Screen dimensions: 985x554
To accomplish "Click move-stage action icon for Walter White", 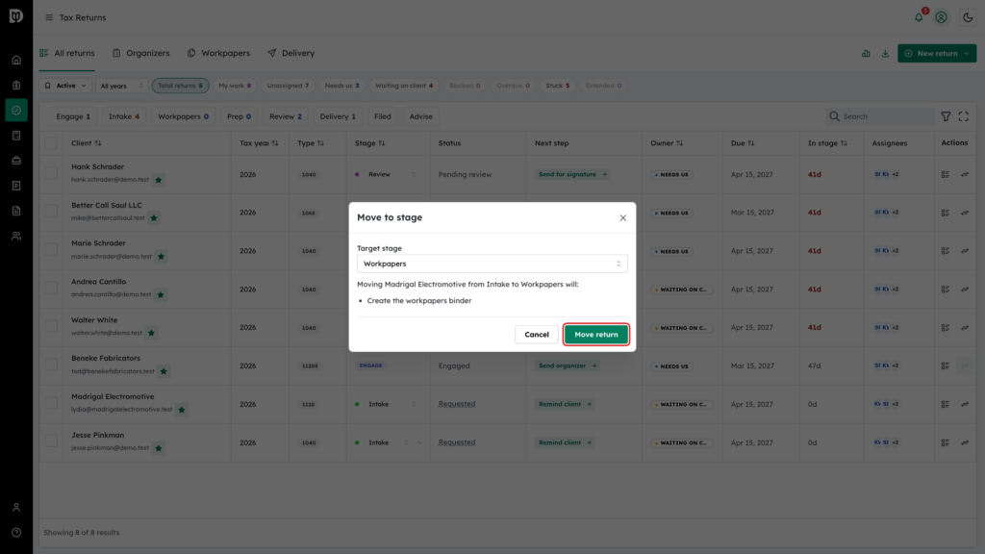I will (965, 328).
